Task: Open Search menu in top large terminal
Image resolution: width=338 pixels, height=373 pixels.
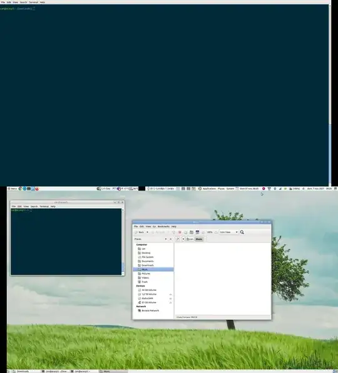Action: pos(23,2)
